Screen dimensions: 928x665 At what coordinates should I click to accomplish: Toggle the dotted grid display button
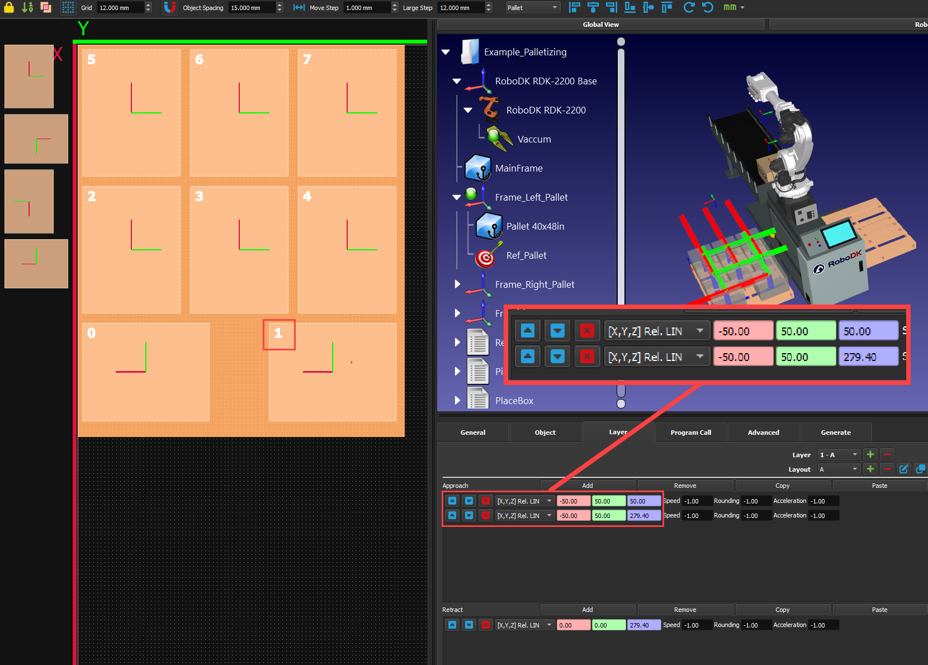68,7
